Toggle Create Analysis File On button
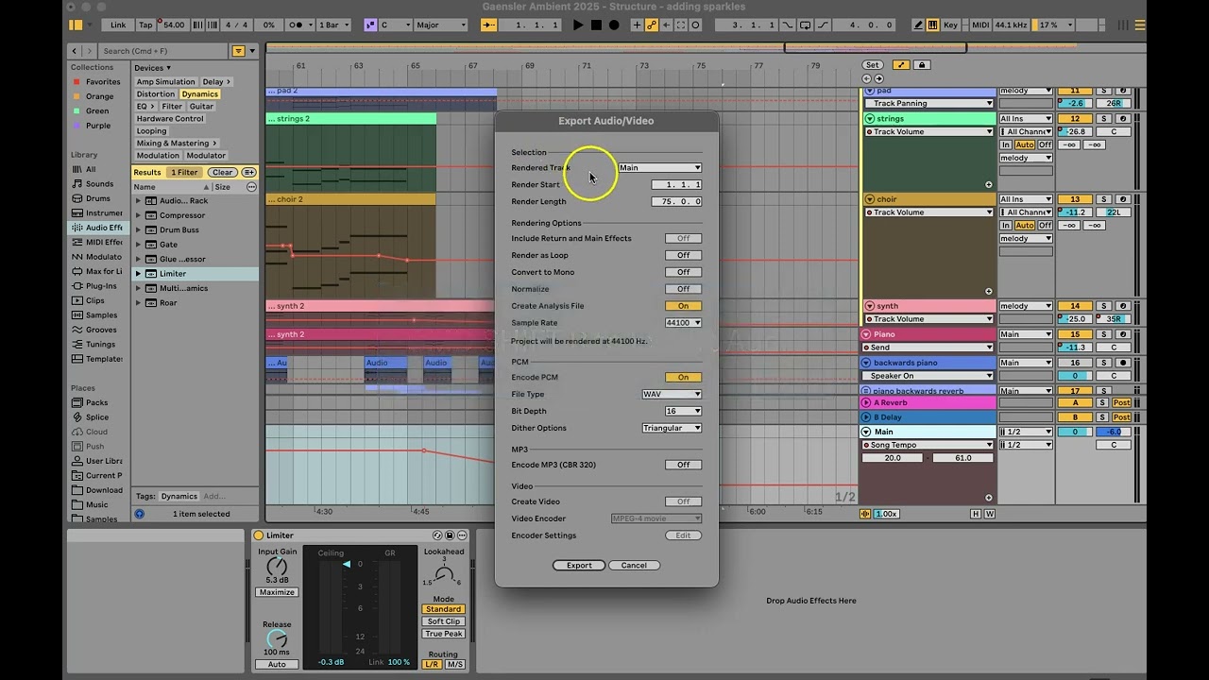The width and height of the screenshot is (1209, 680). pyautogui.click(x=683, y=306)
